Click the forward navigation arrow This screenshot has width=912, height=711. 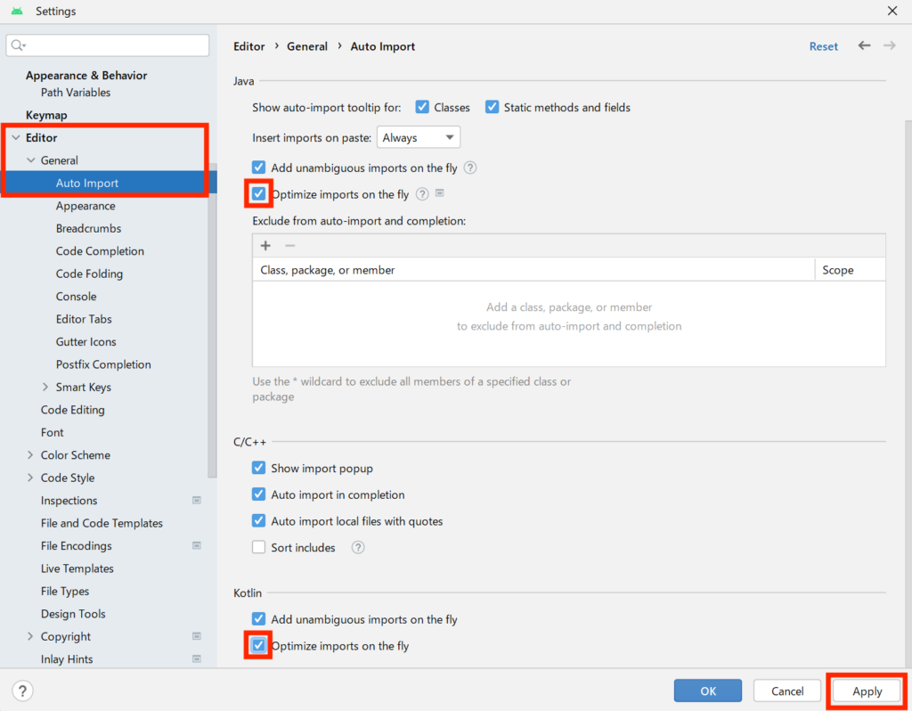coord(890,45)
